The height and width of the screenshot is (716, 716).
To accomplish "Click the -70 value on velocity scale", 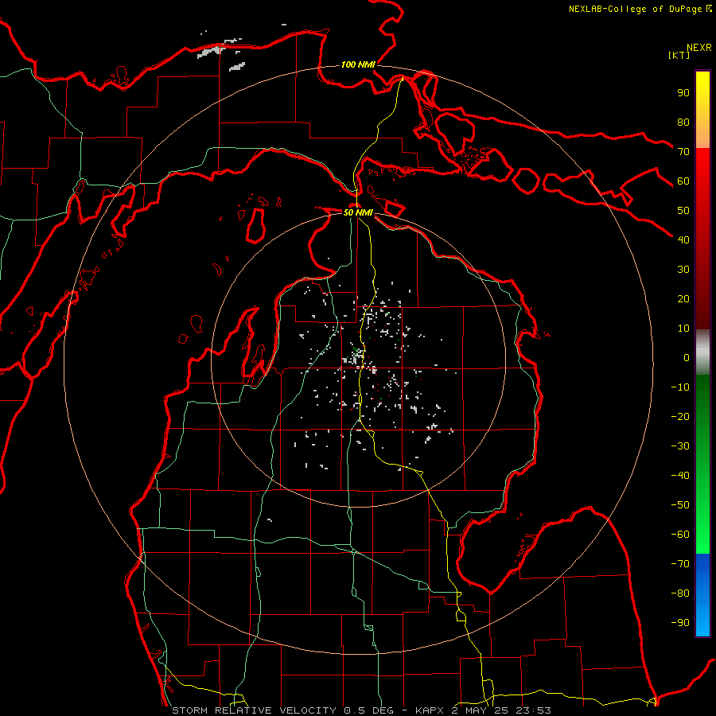I will point(680,564).
